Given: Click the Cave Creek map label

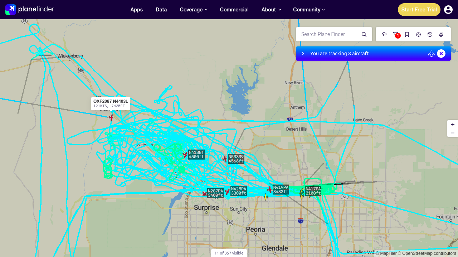Looking at the screenshot, I should click(363, 120).
